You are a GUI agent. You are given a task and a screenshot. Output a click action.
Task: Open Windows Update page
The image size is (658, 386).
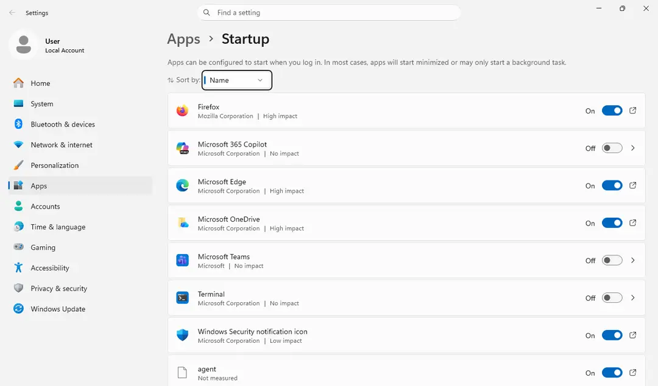pos(80,309)
